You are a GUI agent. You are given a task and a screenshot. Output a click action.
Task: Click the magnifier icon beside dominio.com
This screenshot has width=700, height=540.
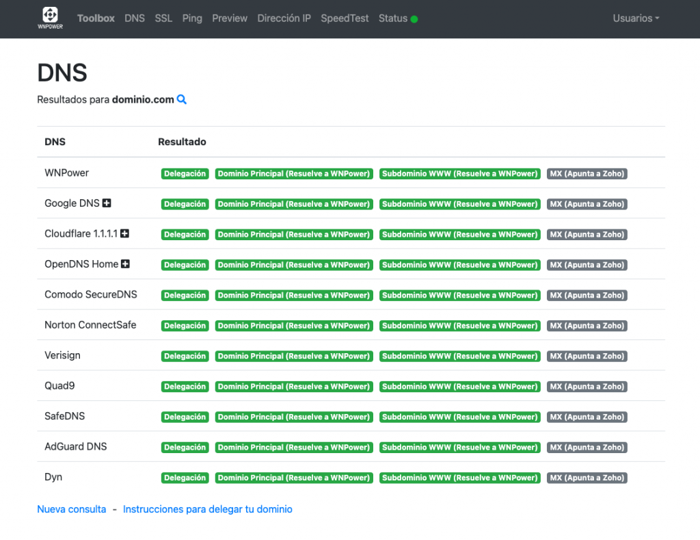click(181, 99)
